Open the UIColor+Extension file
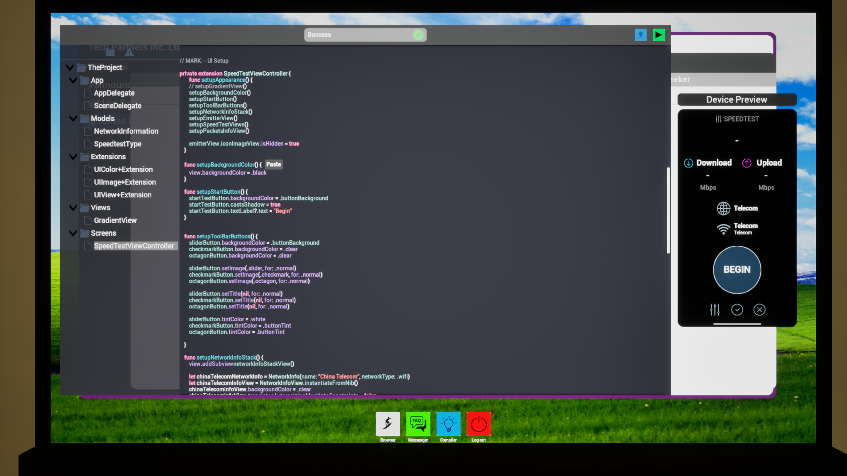The height and width of the screenshot is (476, 847). point(123,169)
